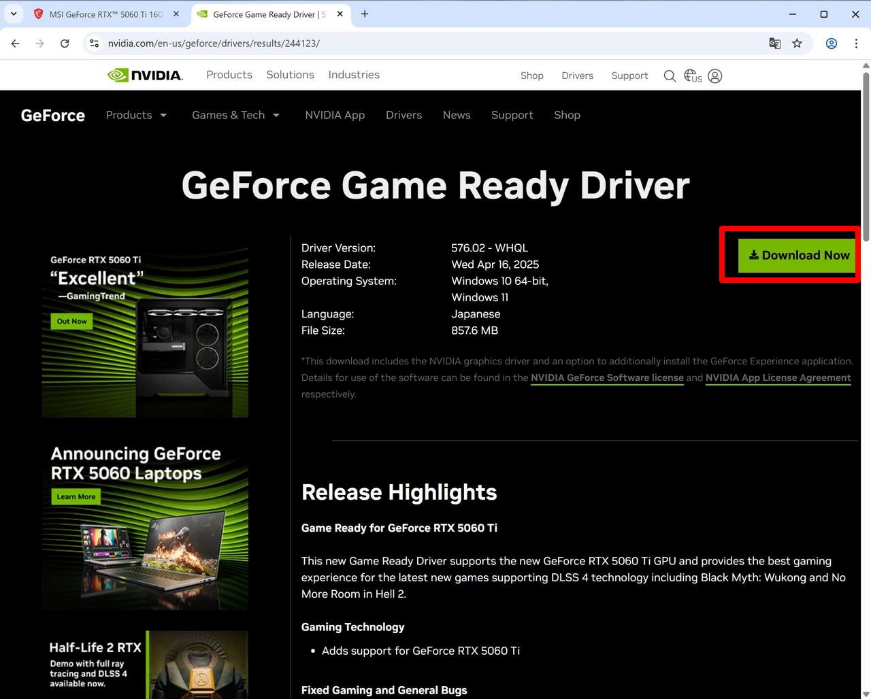Open the Half-Life 2 RTX banner
871x699 pixels.
coord(145,664)
